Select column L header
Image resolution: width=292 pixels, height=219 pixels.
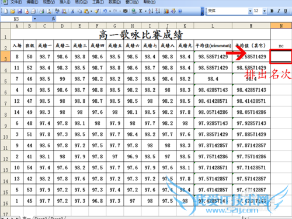click(x=213, y=26)
